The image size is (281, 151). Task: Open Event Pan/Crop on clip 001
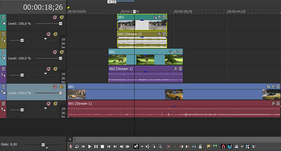coord(268,87)
